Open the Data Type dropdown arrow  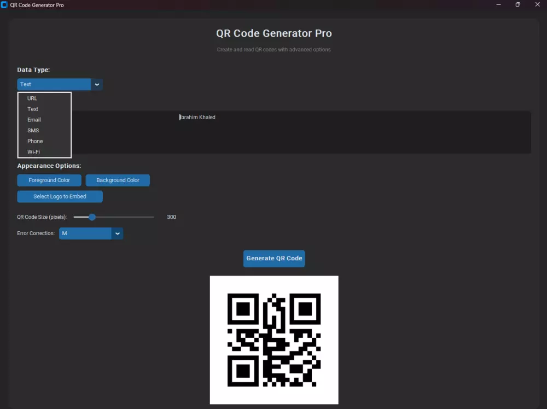click(x=97, y=84)
